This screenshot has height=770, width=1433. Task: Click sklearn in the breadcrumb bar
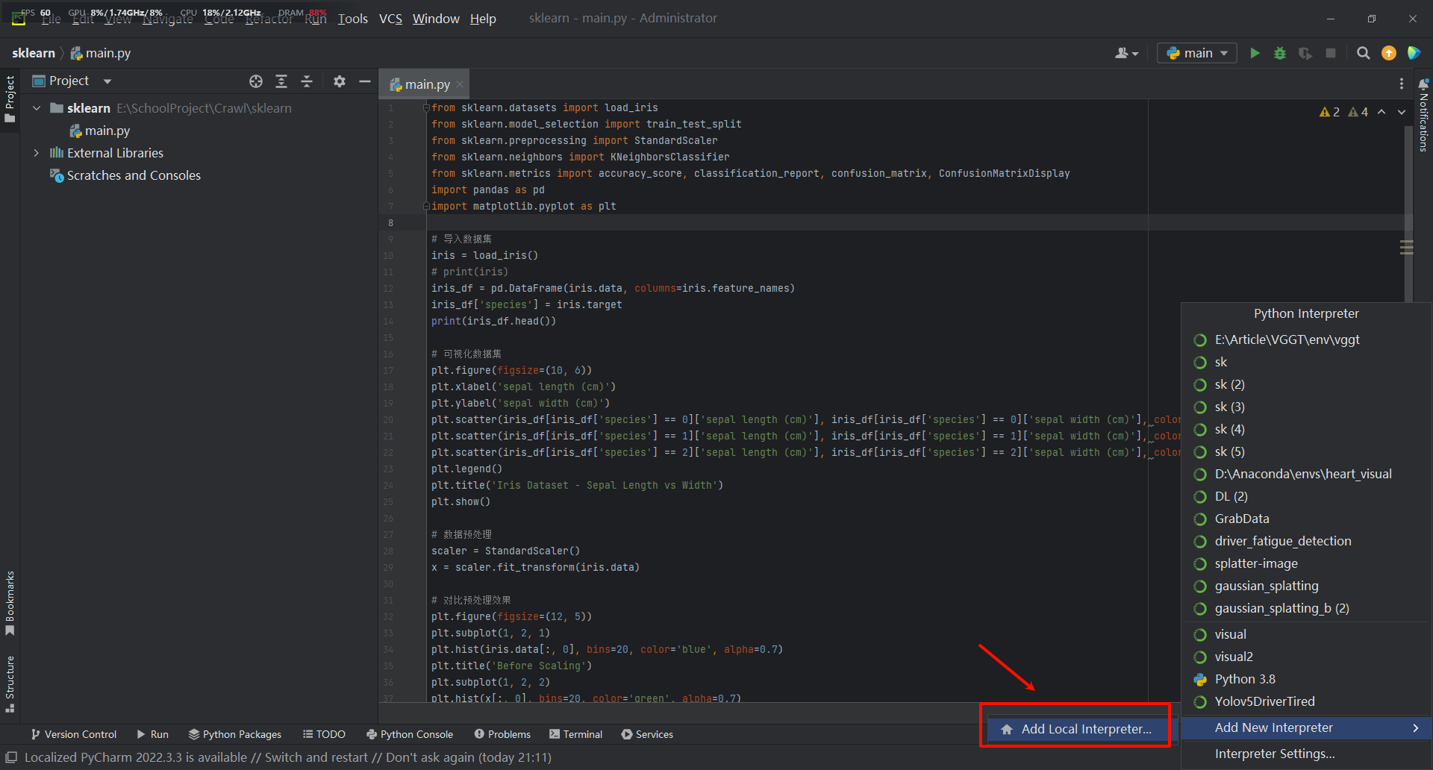tap(34, 53)
